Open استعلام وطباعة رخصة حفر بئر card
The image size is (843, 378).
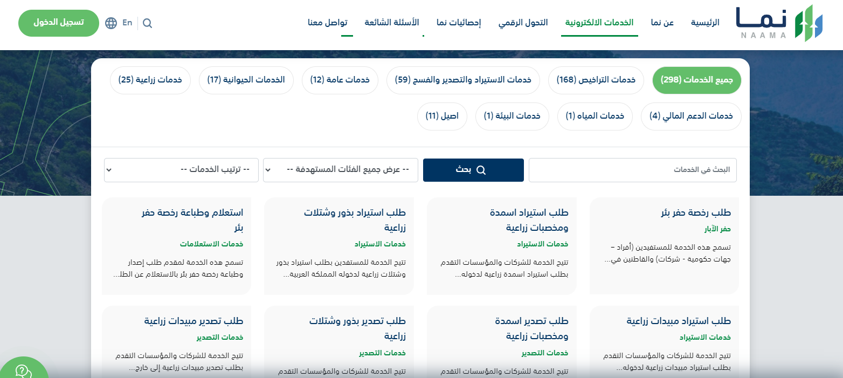176,246
